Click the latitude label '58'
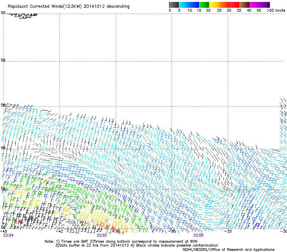The width and height of the screenshot is (287, 252). click(x=3, y=60)
